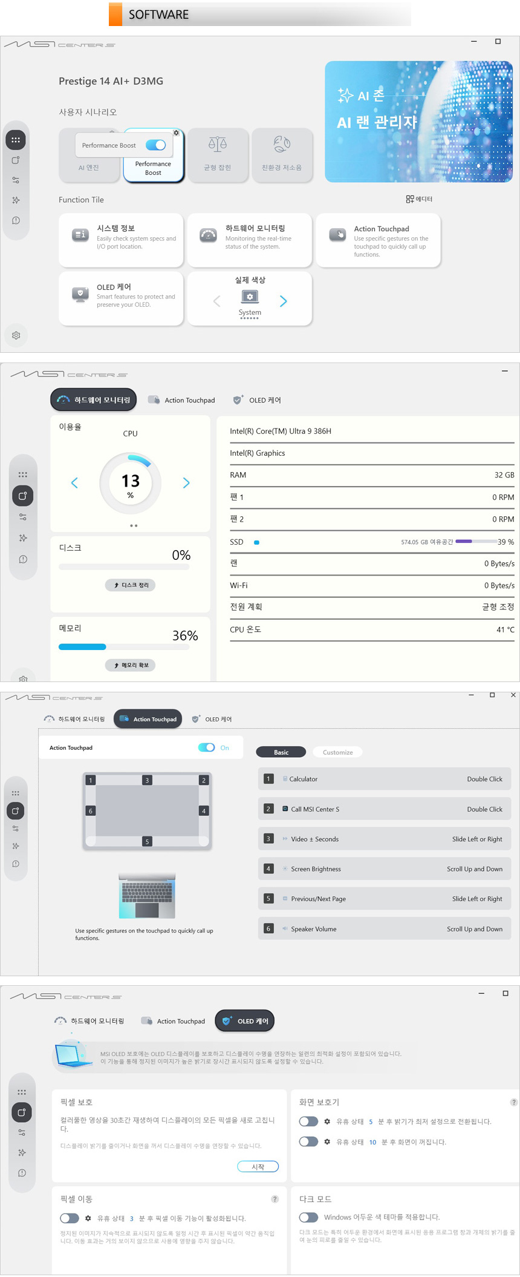Screen dimensions: 520x1277
Task: Click the AI 랜 관리자 banner
Action: coord(418,122)
